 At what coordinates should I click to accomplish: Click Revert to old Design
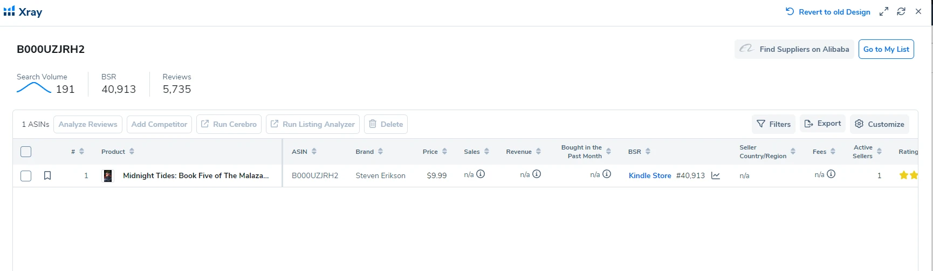pos(828,12)
